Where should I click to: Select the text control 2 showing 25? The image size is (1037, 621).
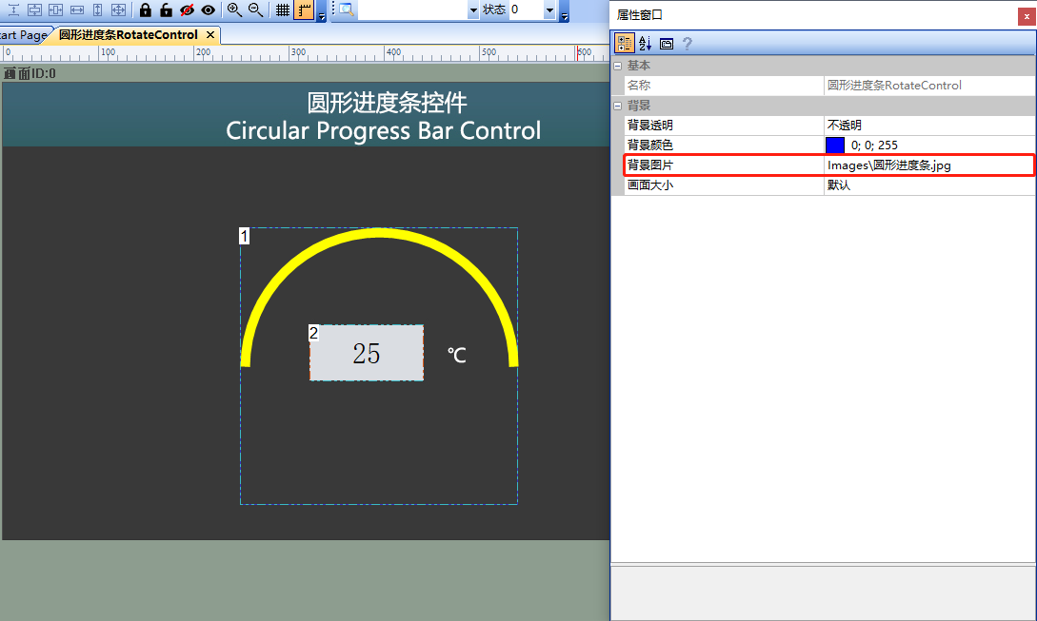pyautogui.click(x=367, y=353)
